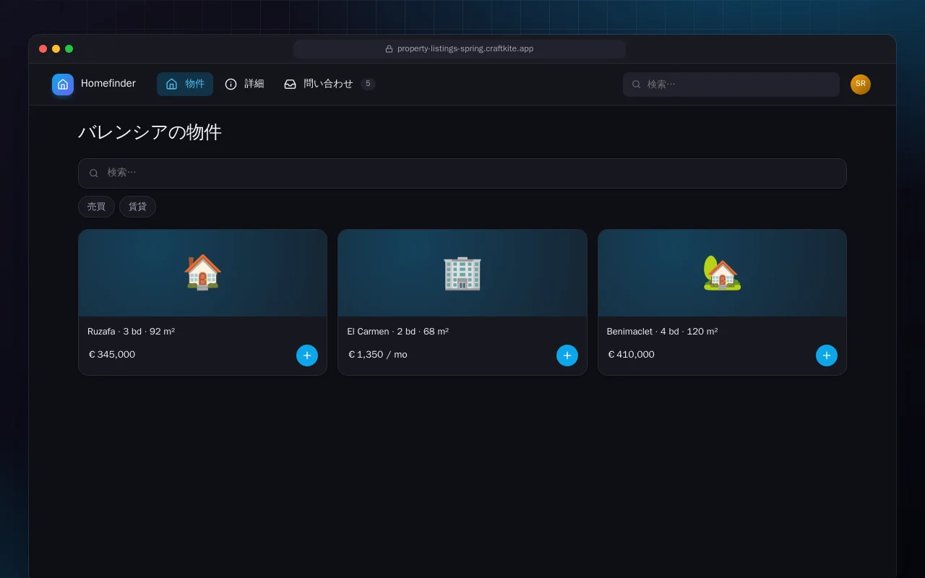This screenshot has height=578, width=925.
Task: Open the 詳細 tab
Action: [244, 84]
